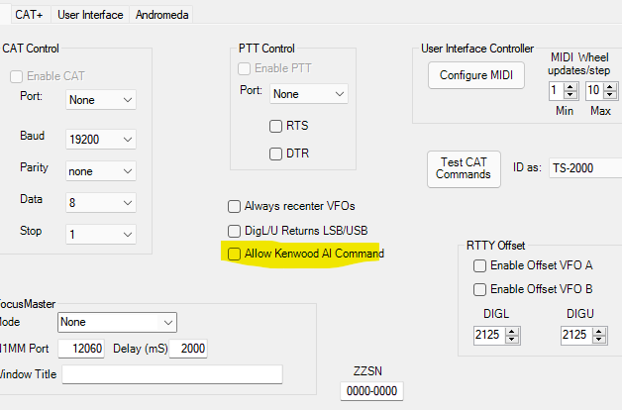The height and width of the screenshot is (410, 622).
Task: Check Enable Offset VFO B
Action: [x=480, y=289]
